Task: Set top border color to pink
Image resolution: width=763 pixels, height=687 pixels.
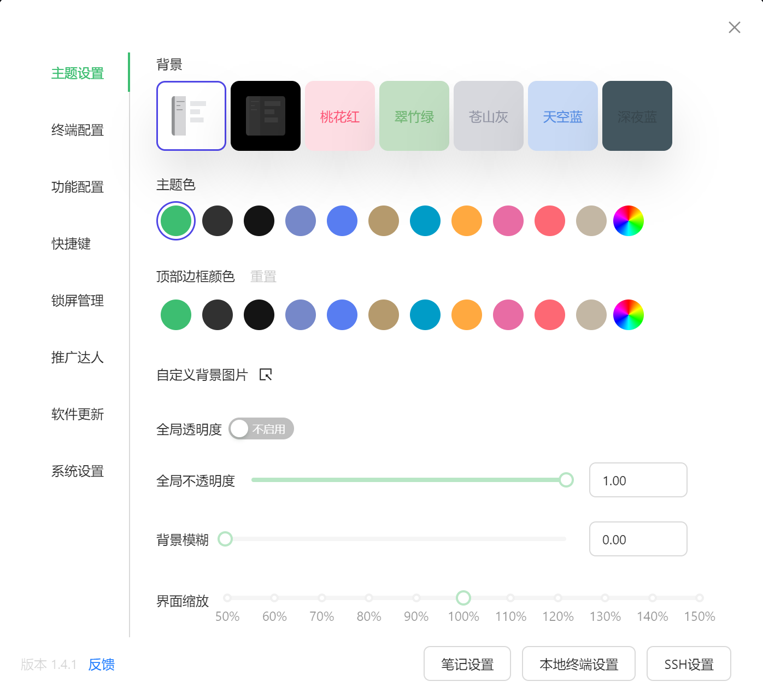Action: (x=508, y=315)
